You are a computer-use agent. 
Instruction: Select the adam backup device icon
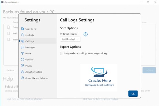click(9, 39)
